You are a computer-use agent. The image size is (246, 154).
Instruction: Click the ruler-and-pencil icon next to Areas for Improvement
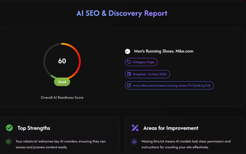(135, 128)
